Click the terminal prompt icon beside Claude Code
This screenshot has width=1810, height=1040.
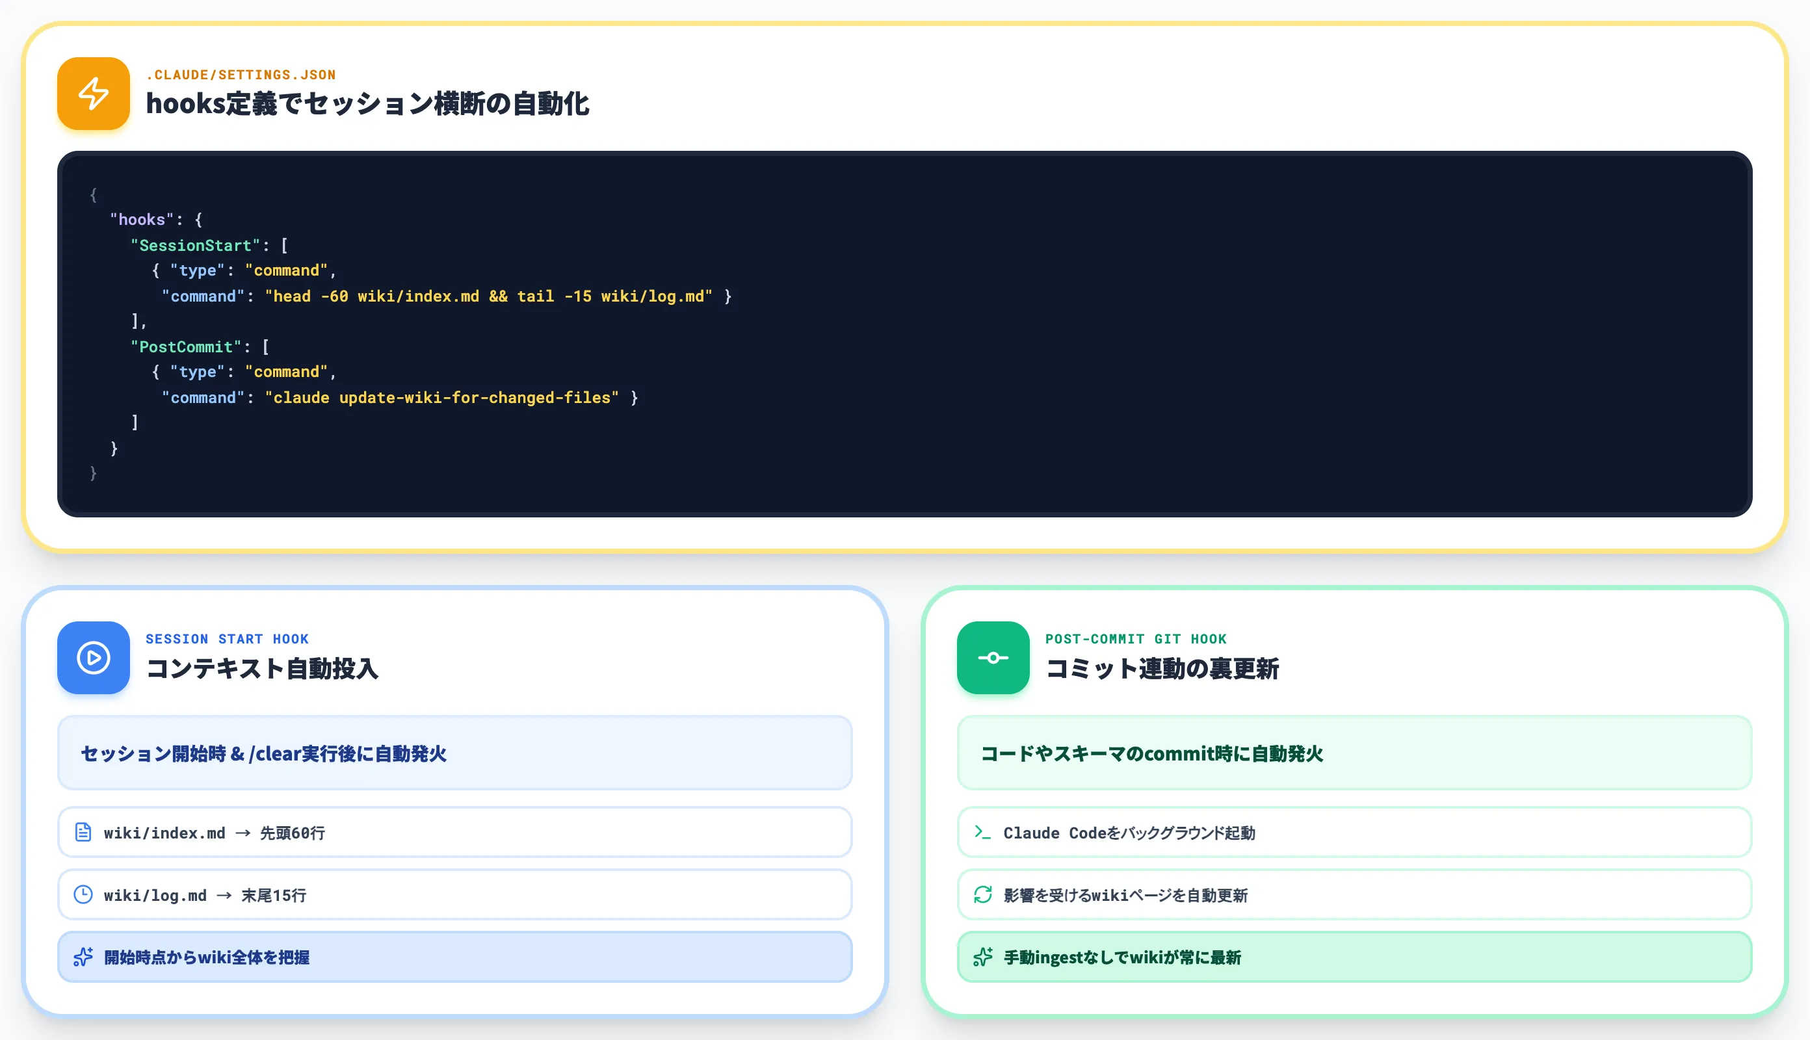(x=983, y=832)
